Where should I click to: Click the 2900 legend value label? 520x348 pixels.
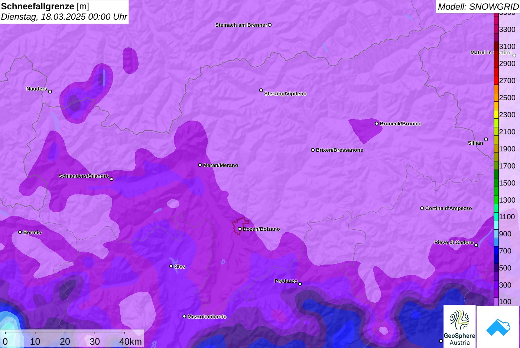click(x=507, y=63)
